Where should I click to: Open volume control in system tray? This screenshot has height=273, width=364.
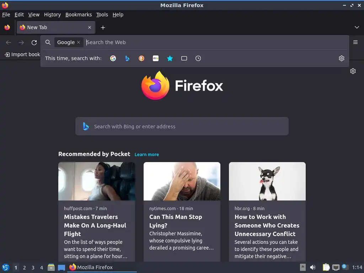coord(313,267)
